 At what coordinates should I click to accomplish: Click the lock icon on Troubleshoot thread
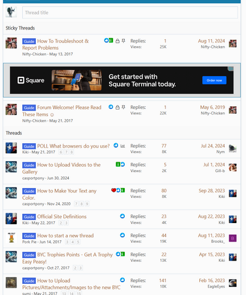click(x=117, y=41)
